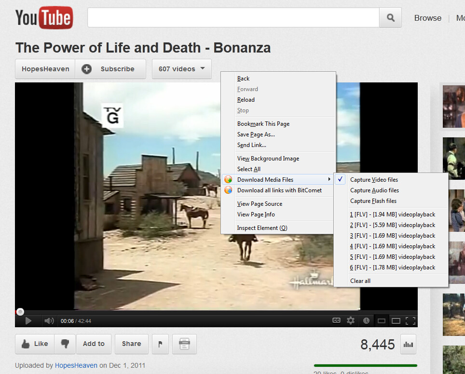Click the Watch Later clock icon

(x=366, y=321)
